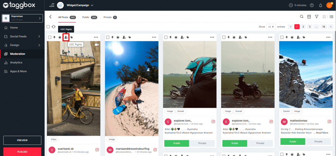
Task: Go to page 2 of posts
Action: click(303, 27)
